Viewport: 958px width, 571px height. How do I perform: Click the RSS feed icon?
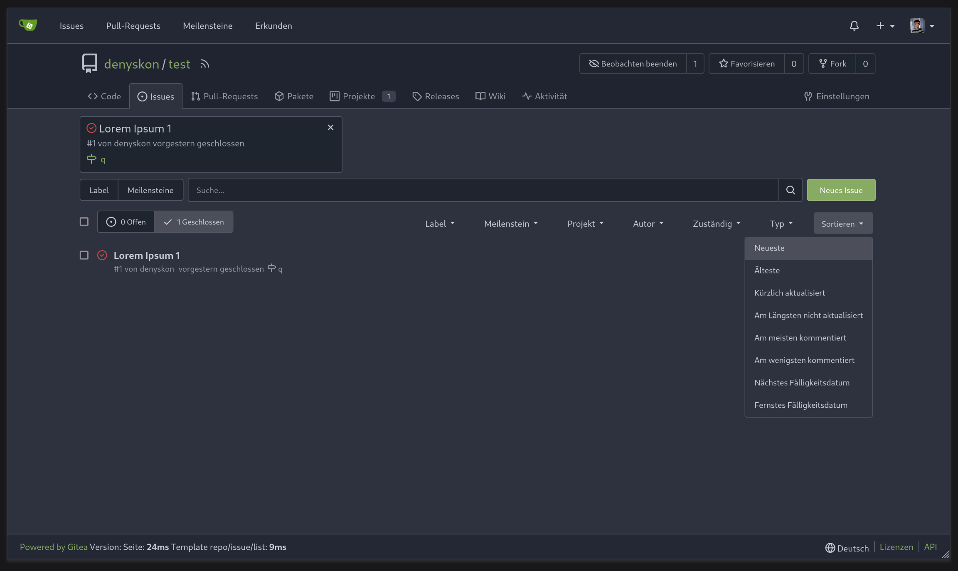pyautogui.click(x=204, y=64)
